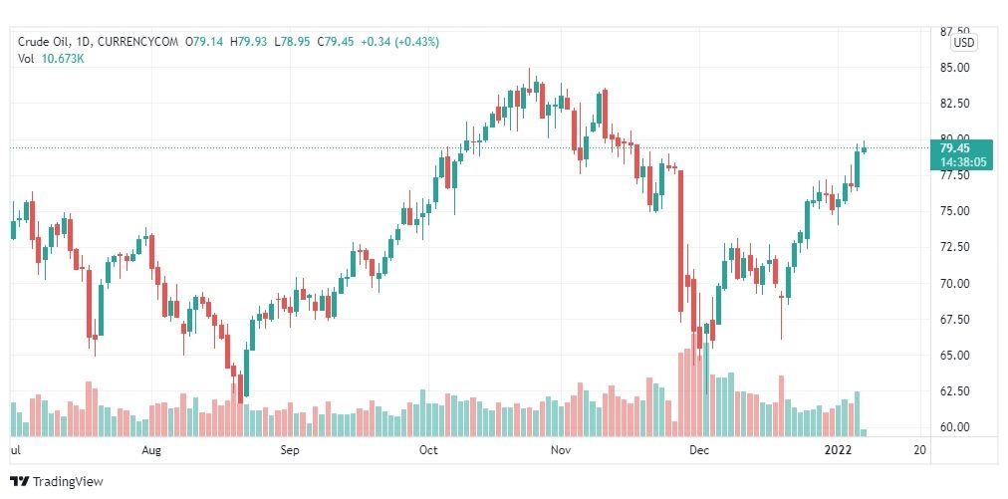Click the CURRENCYCOM exchange label

point(137,42)
